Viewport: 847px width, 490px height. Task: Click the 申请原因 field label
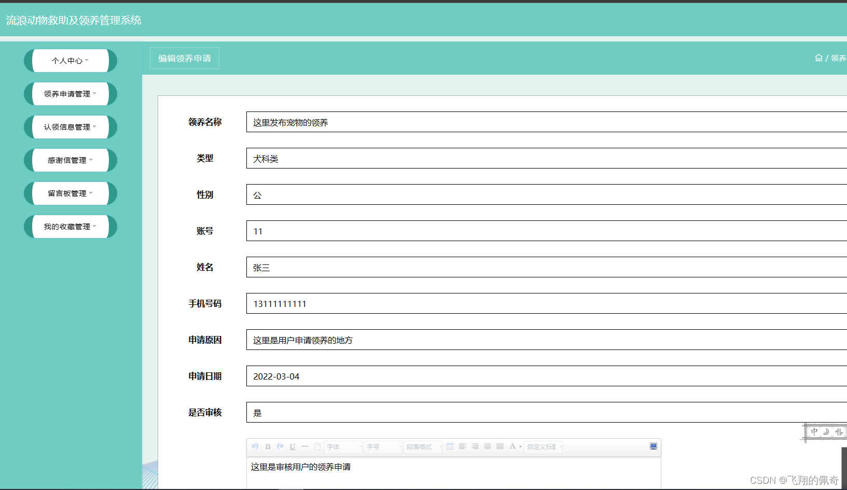(x=205, y=340)
